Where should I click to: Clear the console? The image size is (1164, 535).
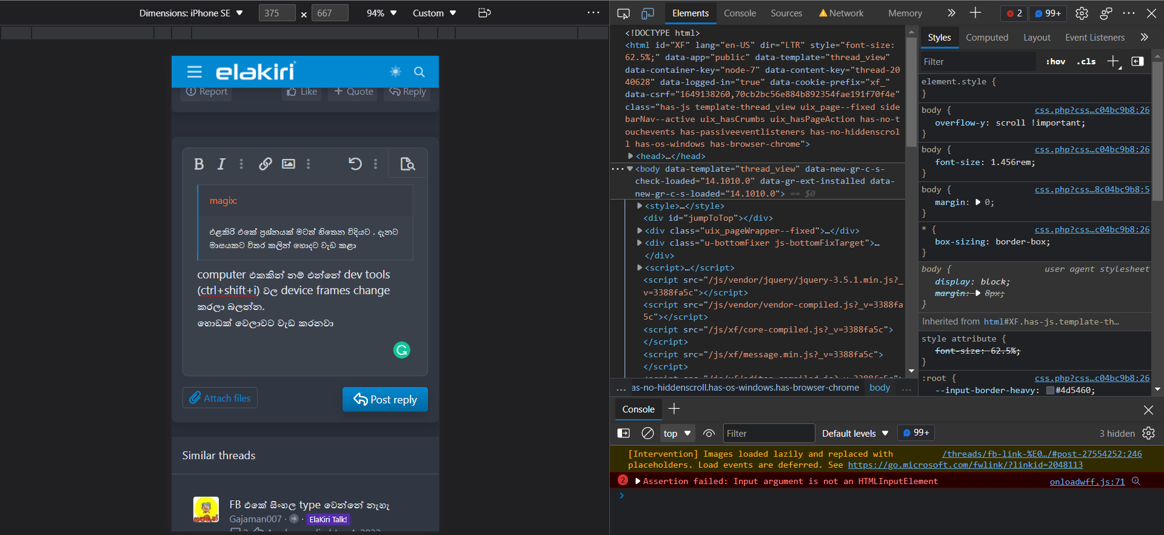[x=647, y=433]
